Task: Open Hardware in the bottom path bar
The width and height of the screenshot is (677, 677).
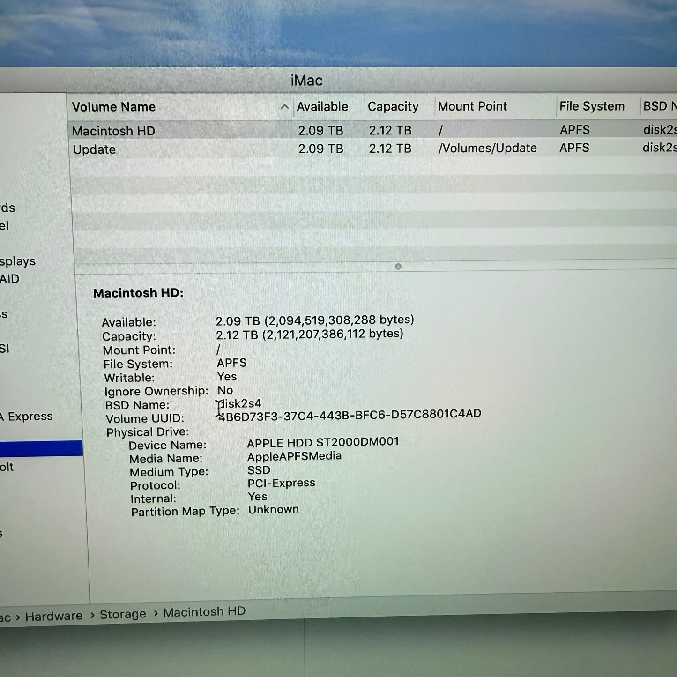Action: click(x=53, y=616)
